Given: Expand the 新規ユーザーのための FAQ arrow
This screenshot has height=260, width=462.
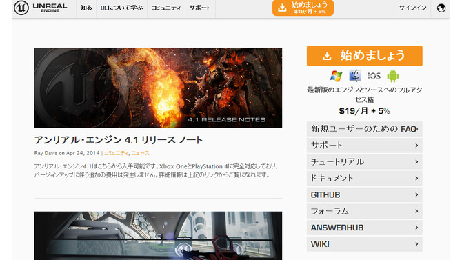Looking at the screenshot, I should 416,129.
